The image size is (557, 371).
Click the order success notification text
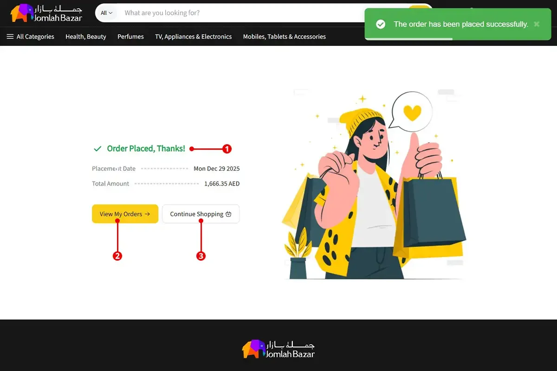point(461,24)
